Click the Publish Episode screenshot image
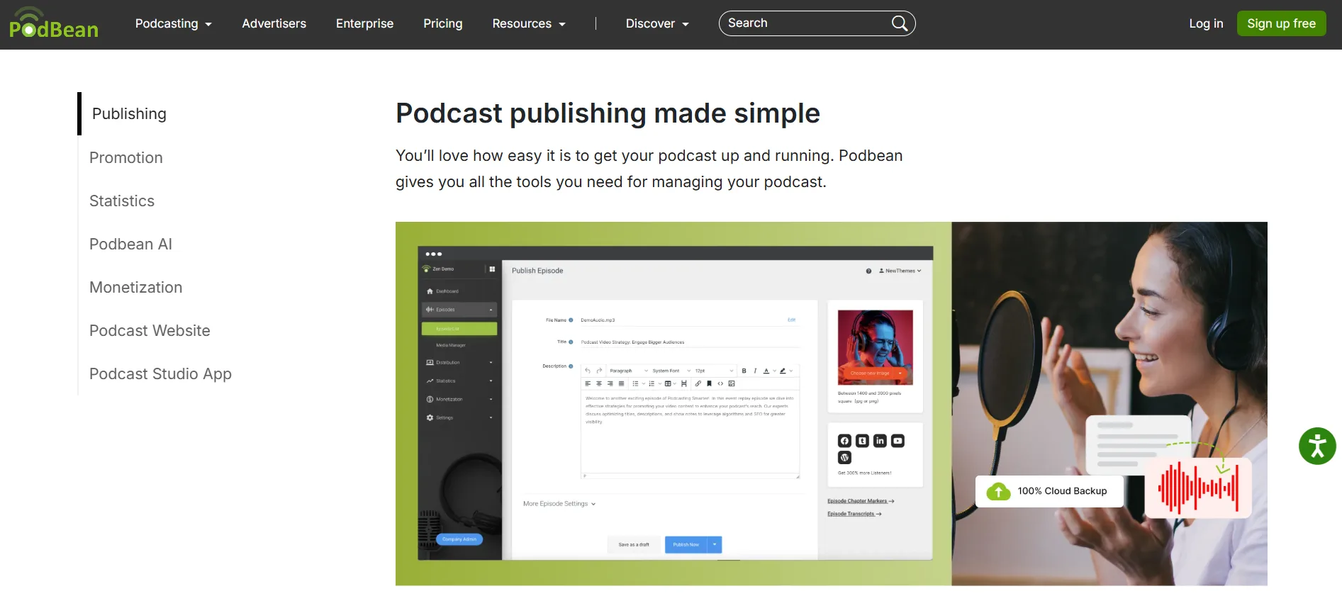The image size is (1342, 613). (x=675, y=403)
